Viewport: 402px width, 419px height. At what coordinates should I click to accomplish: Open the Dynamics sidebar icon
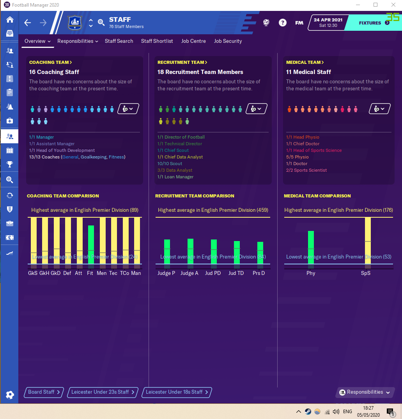point(10,64)
